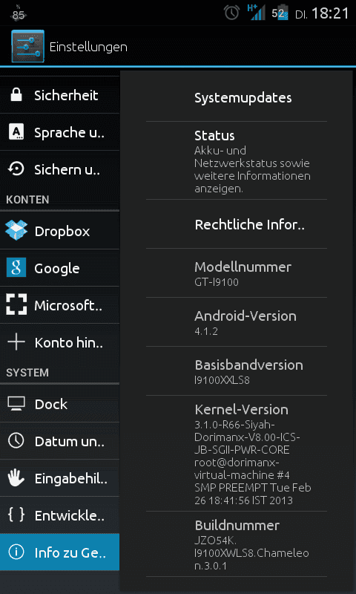
Task: Tap the Google account icon
Action: pos(16,268)
